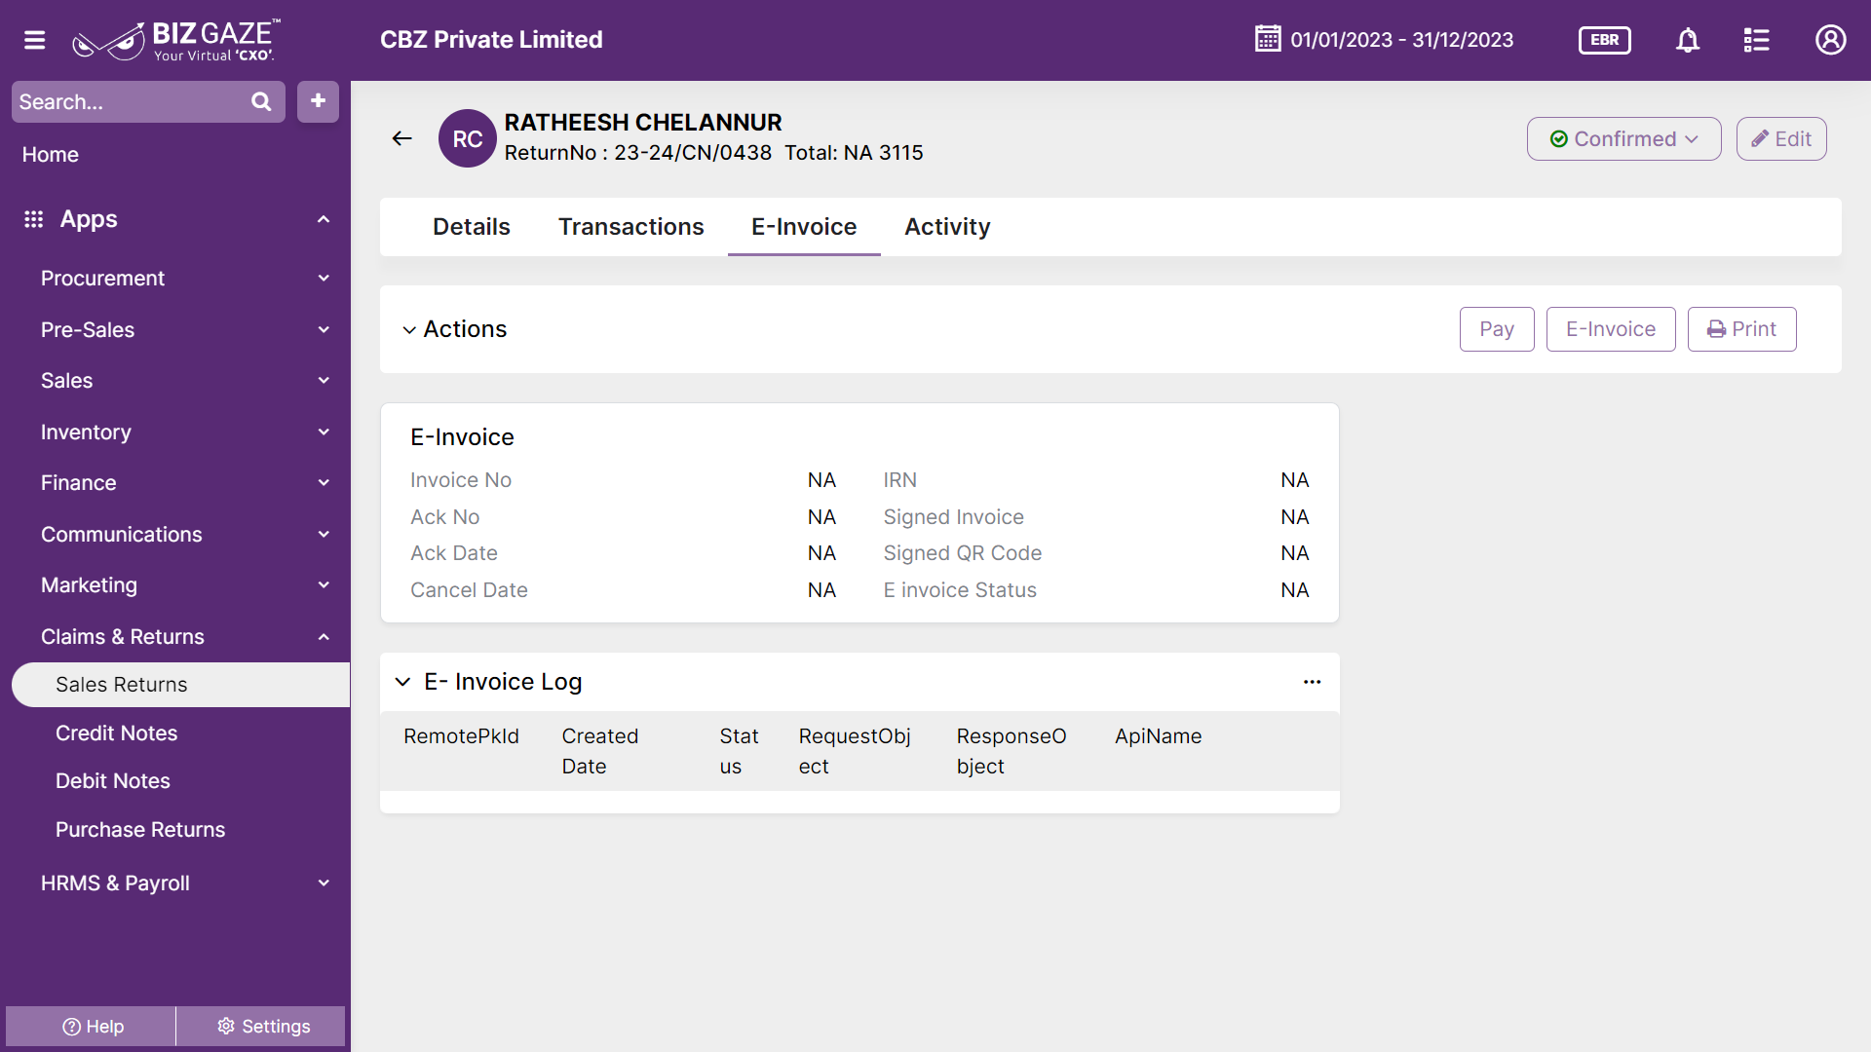Viewport: 1871px width, 1052px height.
Task: Collapse the Actions section
Action: coord(409,330)
